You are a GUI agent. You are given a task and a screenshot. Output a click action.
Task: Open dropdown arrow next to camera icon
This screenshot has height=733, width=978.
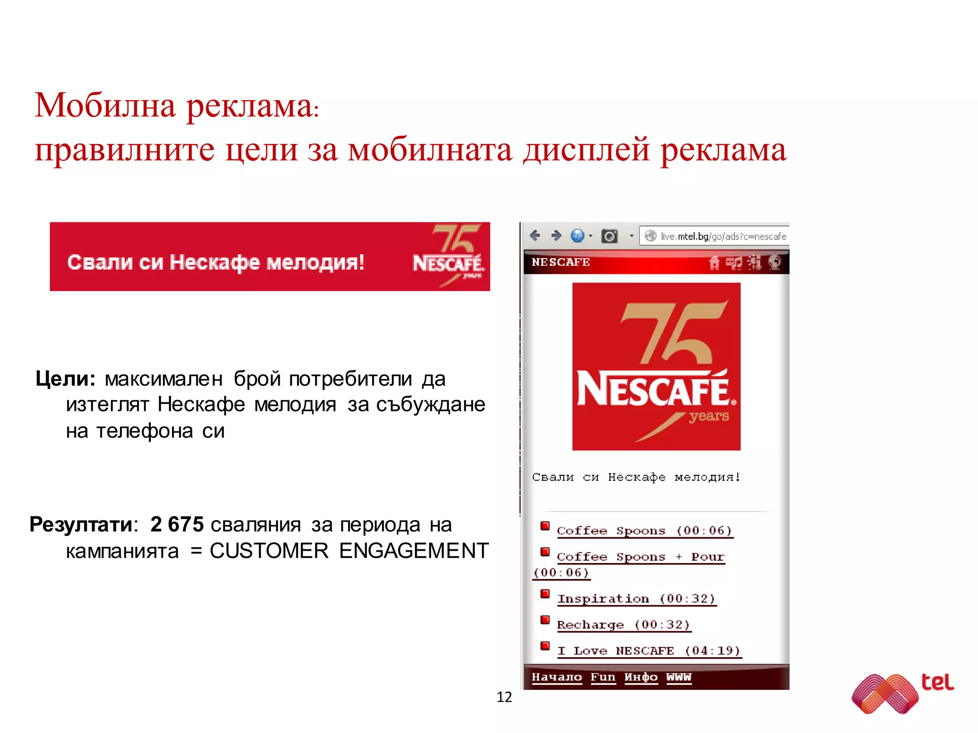631,236
